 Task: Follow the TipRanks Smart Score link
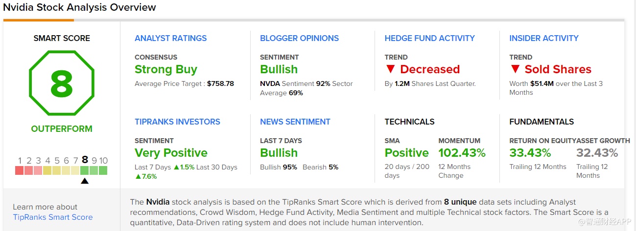tap(52, 217)
